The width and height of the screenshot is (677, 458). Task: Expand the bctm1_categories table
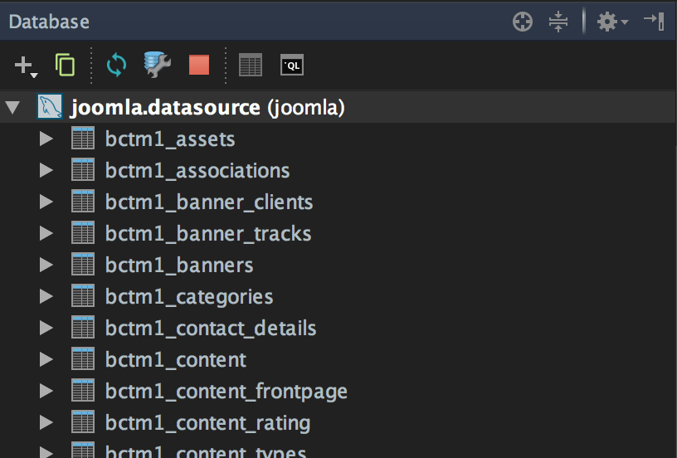(46, 296)
